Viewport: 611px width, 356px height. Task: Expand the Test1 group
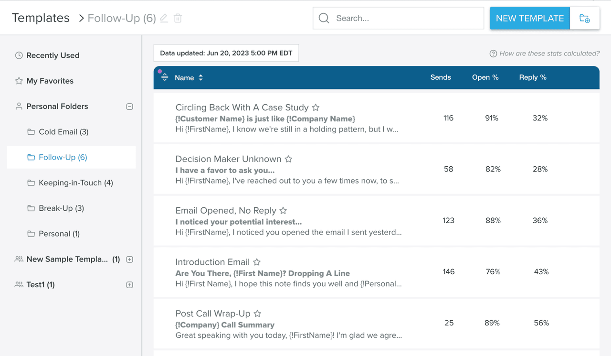129,284
